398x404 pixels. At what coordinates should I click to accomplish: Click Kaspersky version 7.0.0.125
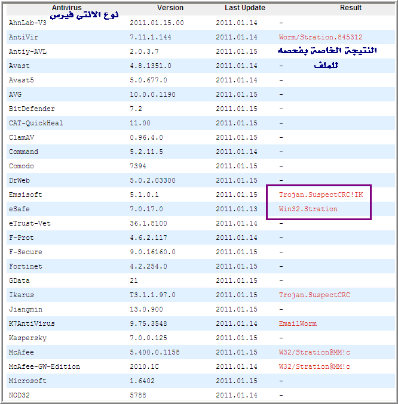point(149,338)
